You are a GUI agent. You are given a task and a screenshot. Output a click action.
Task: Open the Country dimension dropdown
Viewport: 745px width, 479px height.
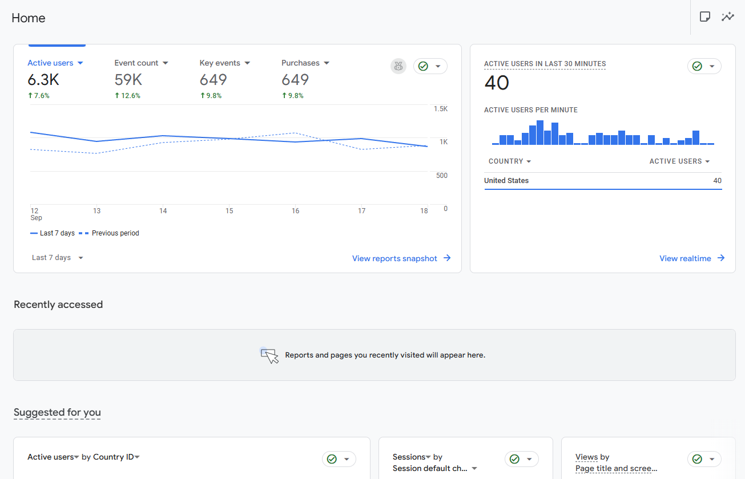coord(510,161)
